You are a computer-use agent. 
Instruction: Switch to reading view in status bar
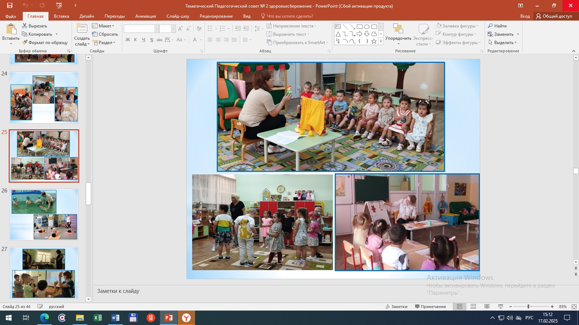(x=487, y=307)
